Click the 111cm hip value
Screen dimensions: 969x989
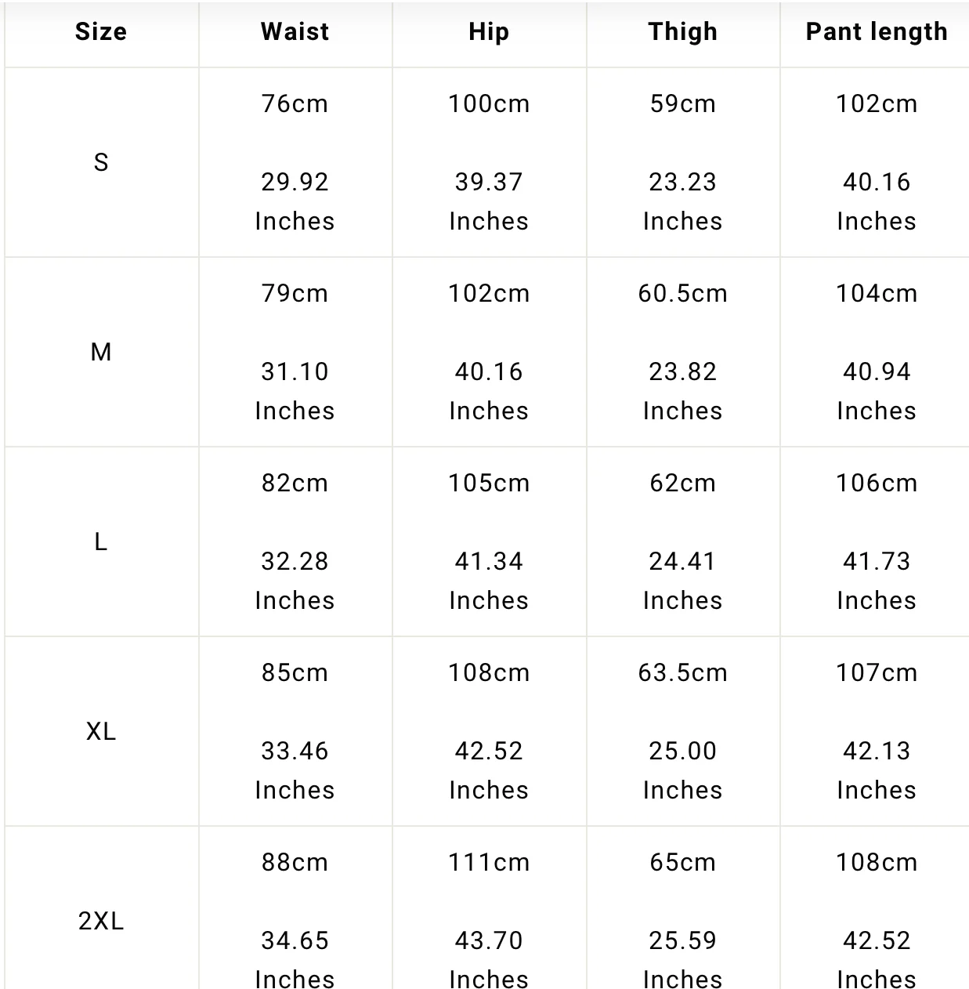[x=489, y=863]
